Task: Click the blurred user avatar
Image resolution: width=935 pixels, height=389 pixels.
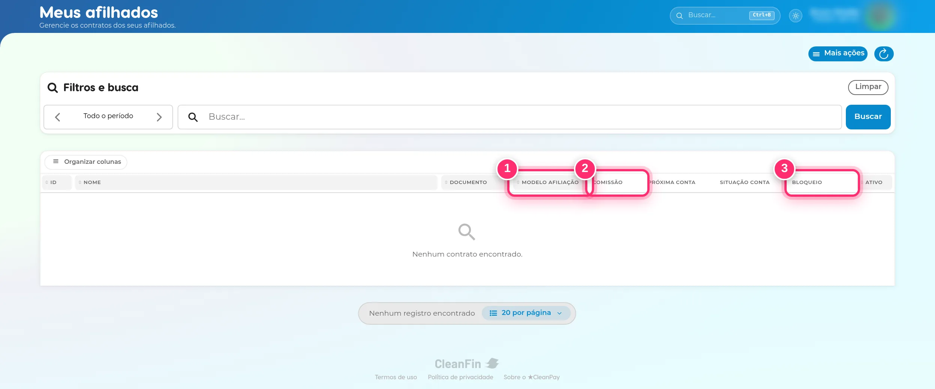Action: (x=880, y=16)
